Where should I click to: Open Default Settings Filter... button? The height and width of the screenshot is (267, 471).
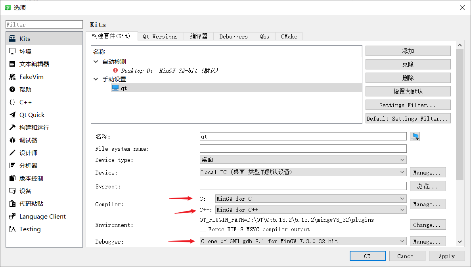point(408,119)
